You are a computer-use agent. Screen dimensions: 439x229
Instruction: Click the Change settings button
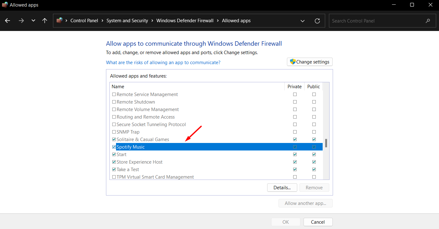pos(310,62)
